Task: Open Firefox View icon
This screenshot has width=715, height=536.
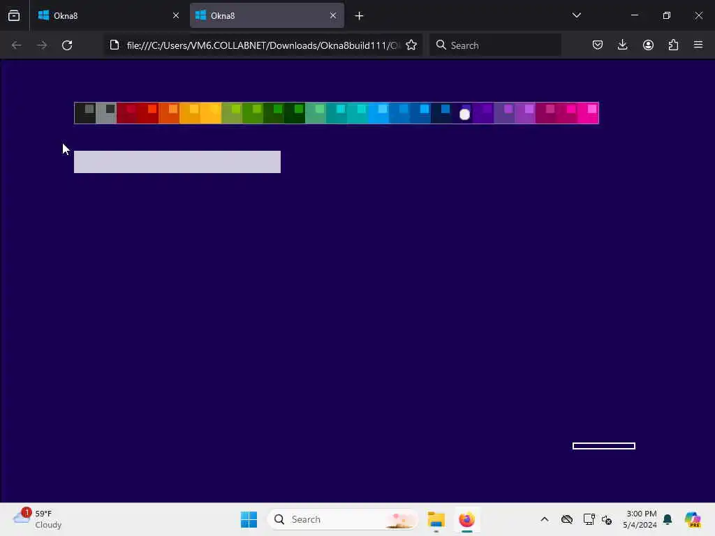Action: click(x=14, y=15)
